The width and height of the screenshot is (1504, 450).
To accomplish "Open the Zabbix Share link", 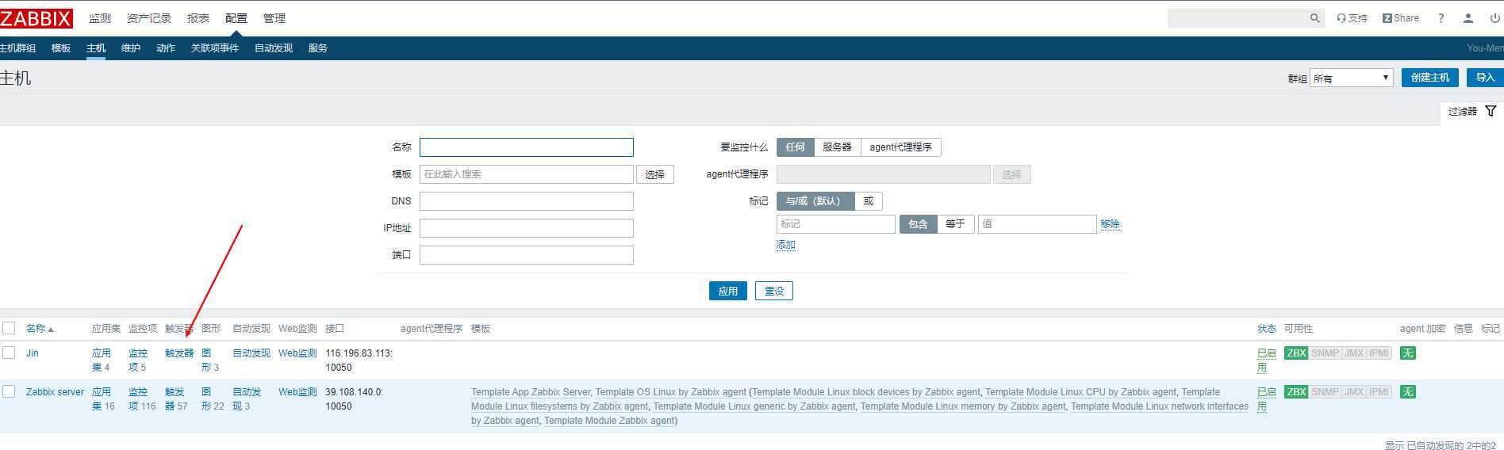I will point(1401,18).
